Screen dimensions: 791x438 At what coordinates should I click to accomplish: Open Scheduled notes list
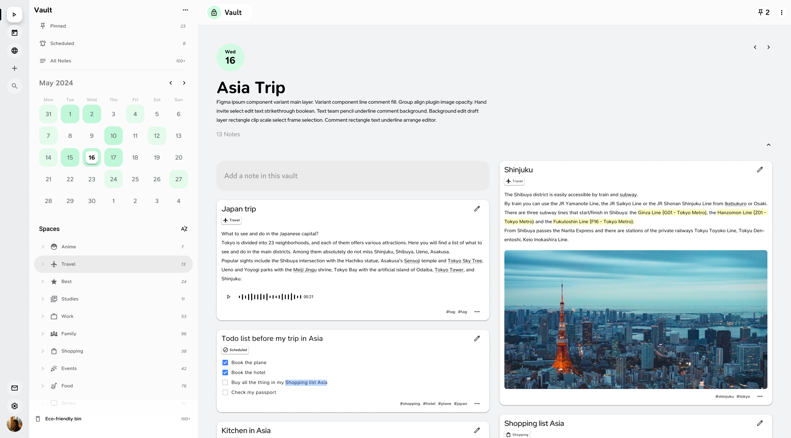click(113, 43)
